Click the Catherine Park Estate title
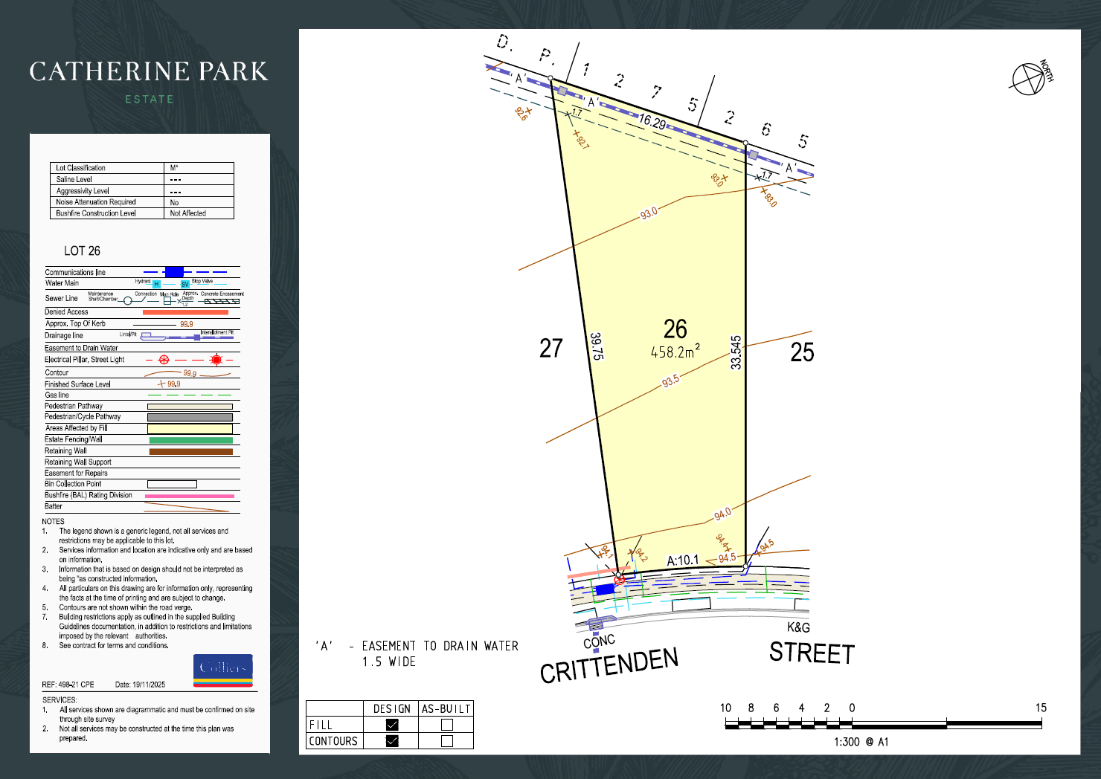The height and width of the screenshot is (779, 1101). pos(149,72)
